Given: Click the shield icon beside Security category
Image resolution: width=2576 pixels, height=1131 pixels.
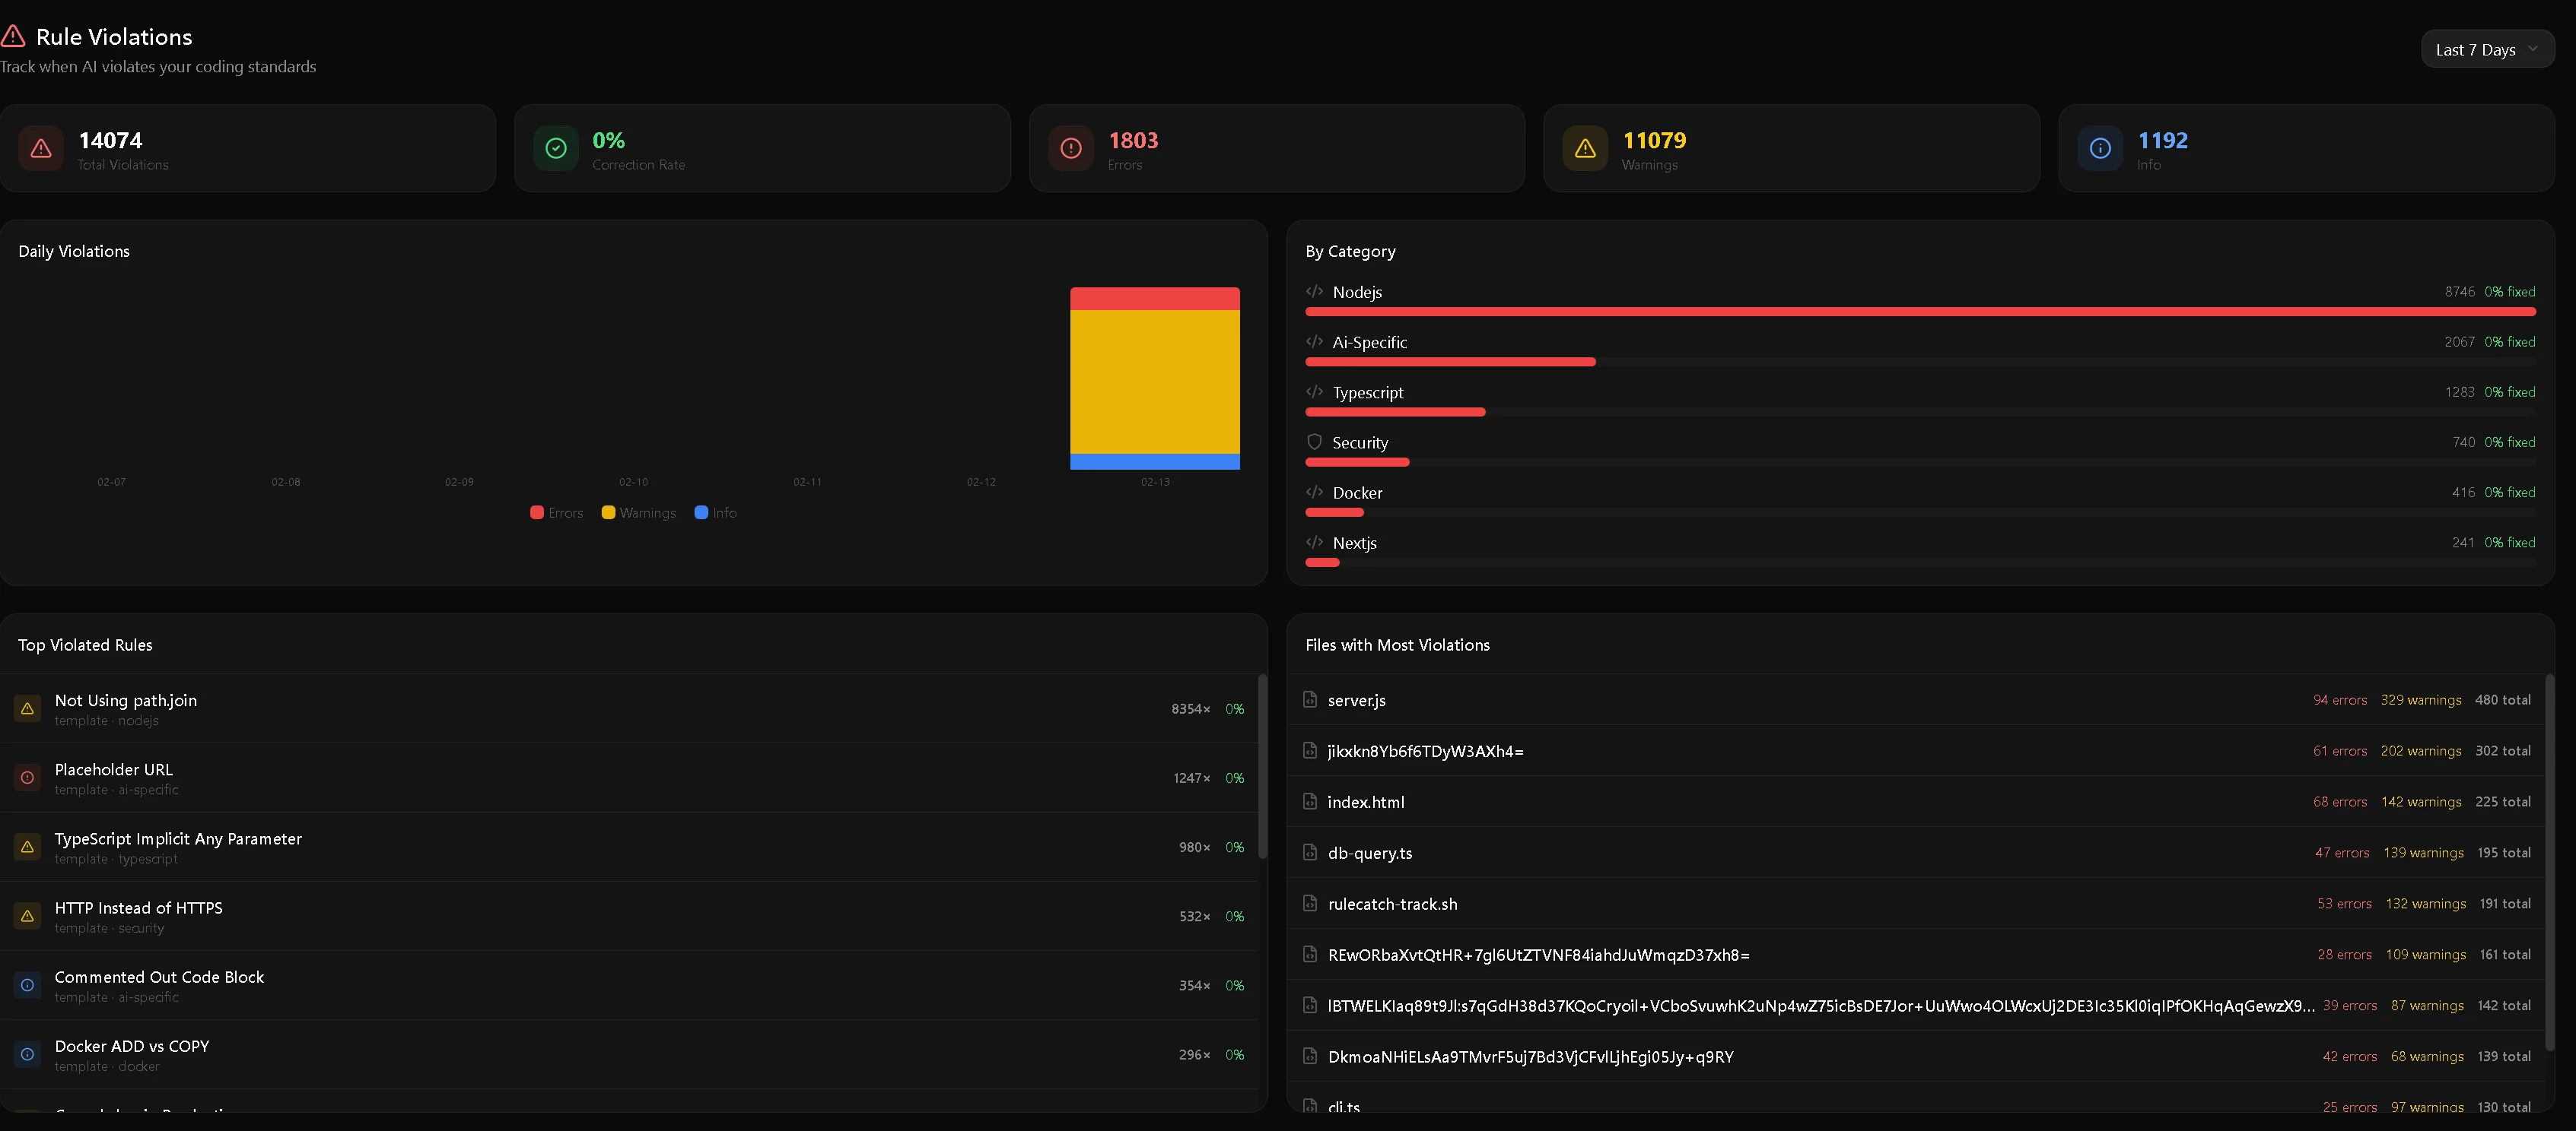Looking at the screenshot, I should coord(1313,442).
